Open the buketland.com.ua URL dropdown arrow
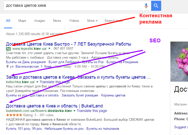The image size is (188, 135). pos(74,111)
